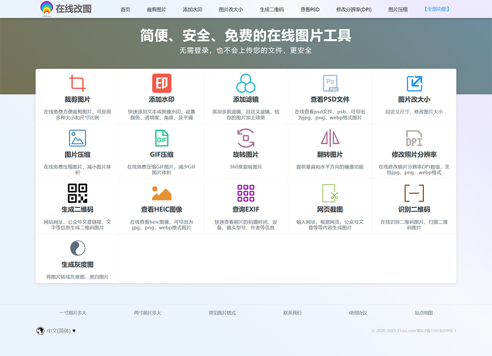Select the 裁剪图片 crop tool icon
This screenshot has height=356, width=492.
click(77, 84)
